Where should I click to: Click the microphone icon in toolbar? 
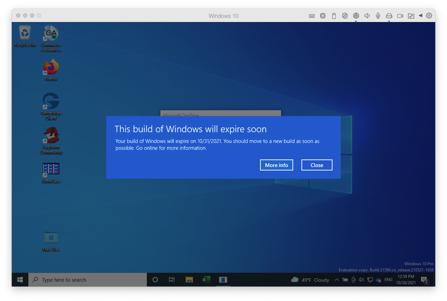[378, 16]
